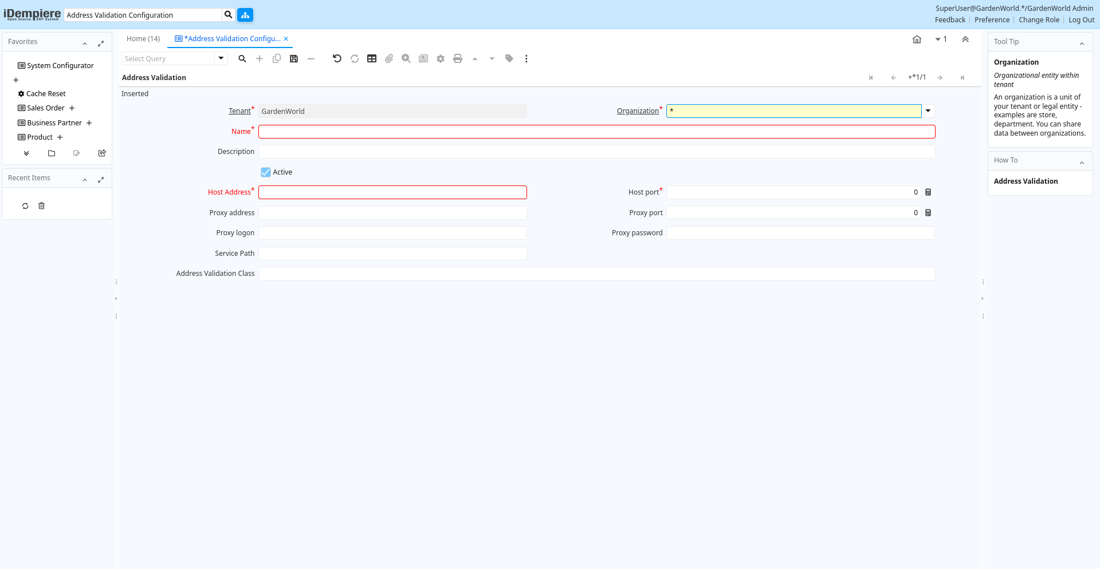Open Sales Order from Favorites

click(46, 108)
